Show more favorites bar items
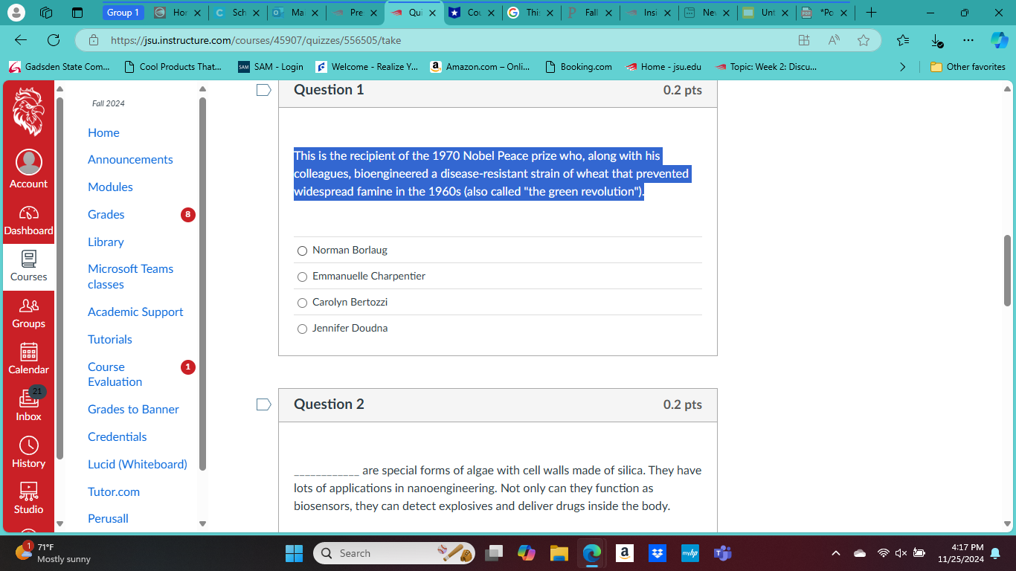 903,67
